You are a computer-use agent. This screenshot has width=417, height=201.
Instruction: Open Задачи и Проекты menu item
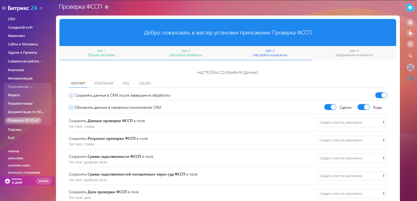[x=22, y=53]
